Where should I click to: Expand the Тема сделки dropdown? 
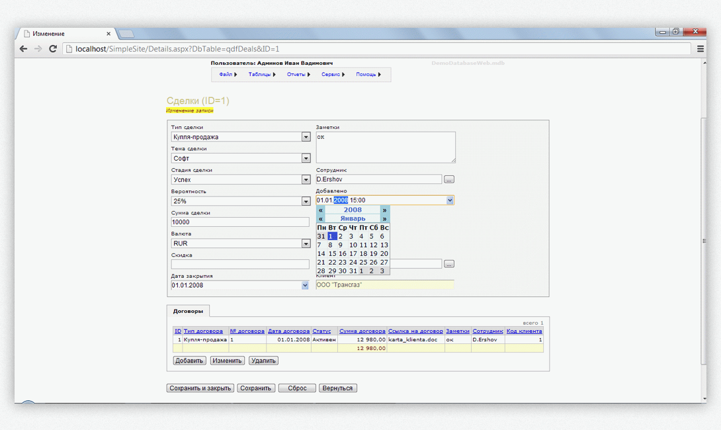(306, 158)
